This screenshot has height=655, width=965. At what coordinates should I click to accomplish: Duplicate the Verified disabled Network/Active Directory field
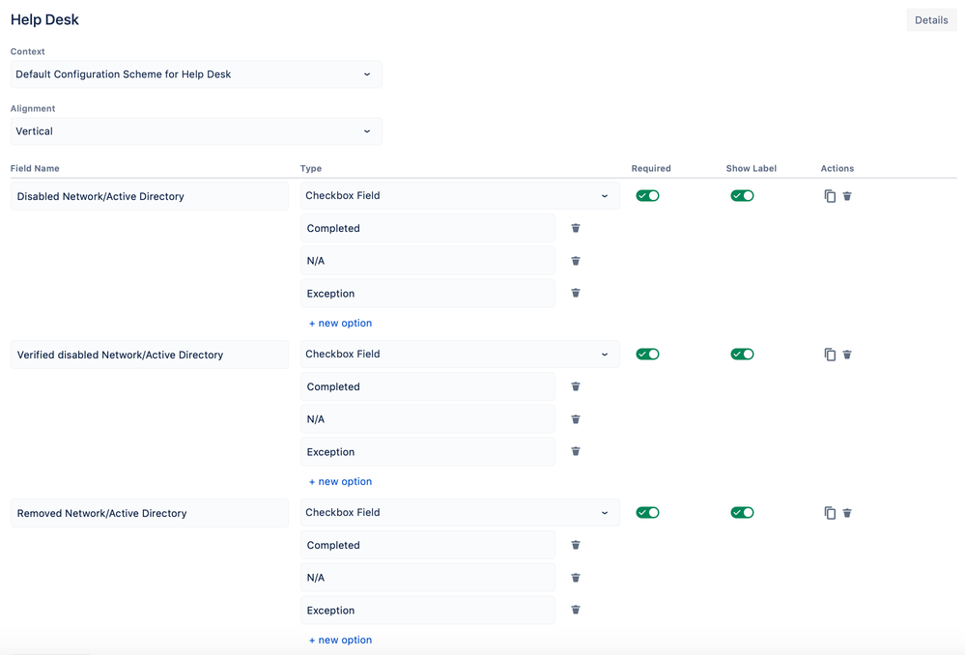click(830, 354)
